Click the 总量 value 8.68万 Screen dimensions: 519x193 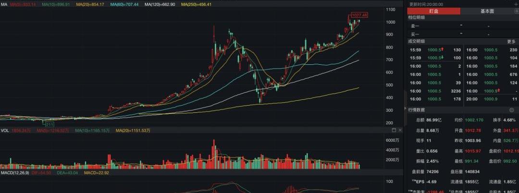(x=433, y=131)
